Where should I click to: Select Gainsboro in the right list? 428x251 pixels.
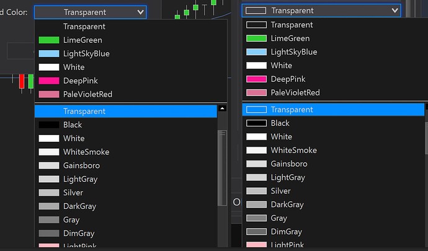coord(289,164)
